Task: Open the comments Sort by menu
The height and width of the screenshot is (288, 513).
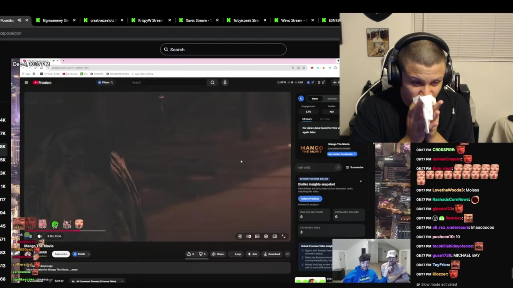Action: pyautogui.click(x=57, y=281)
